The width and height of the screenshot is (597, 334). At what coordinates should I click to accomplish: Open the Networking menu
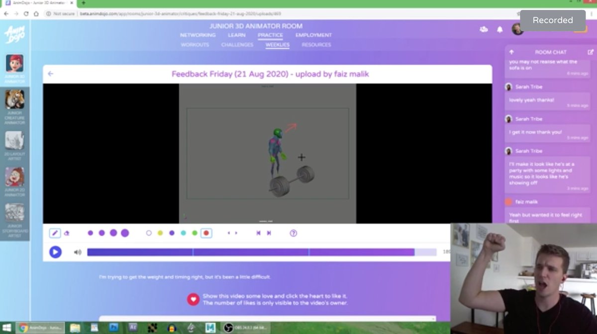(198, 35)
